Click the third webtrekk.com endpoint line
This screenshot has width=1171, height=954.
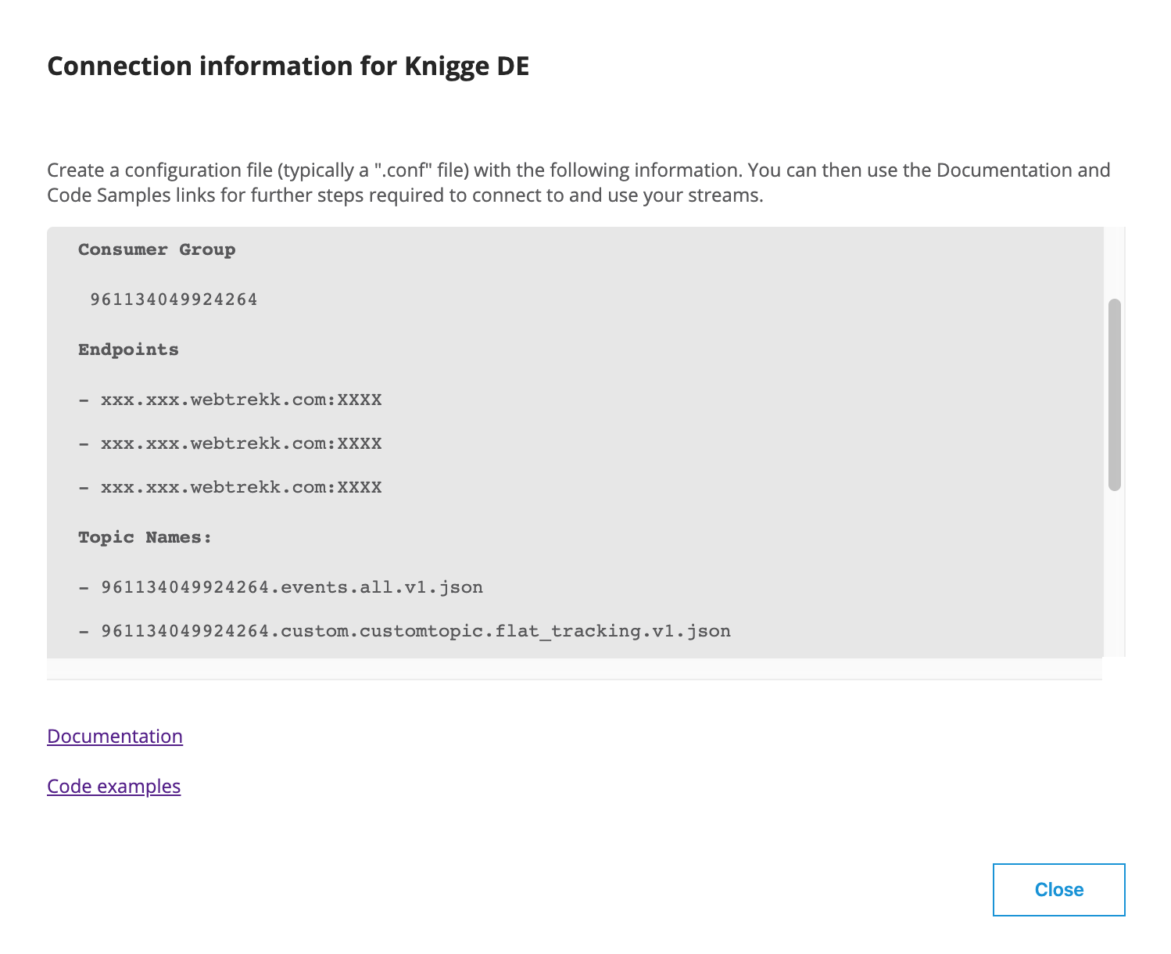click(230, 487)
